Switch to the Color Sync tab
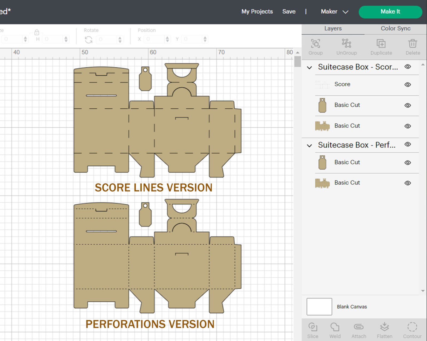The width and height of the screenshot is (427, 341). point(396,29)
